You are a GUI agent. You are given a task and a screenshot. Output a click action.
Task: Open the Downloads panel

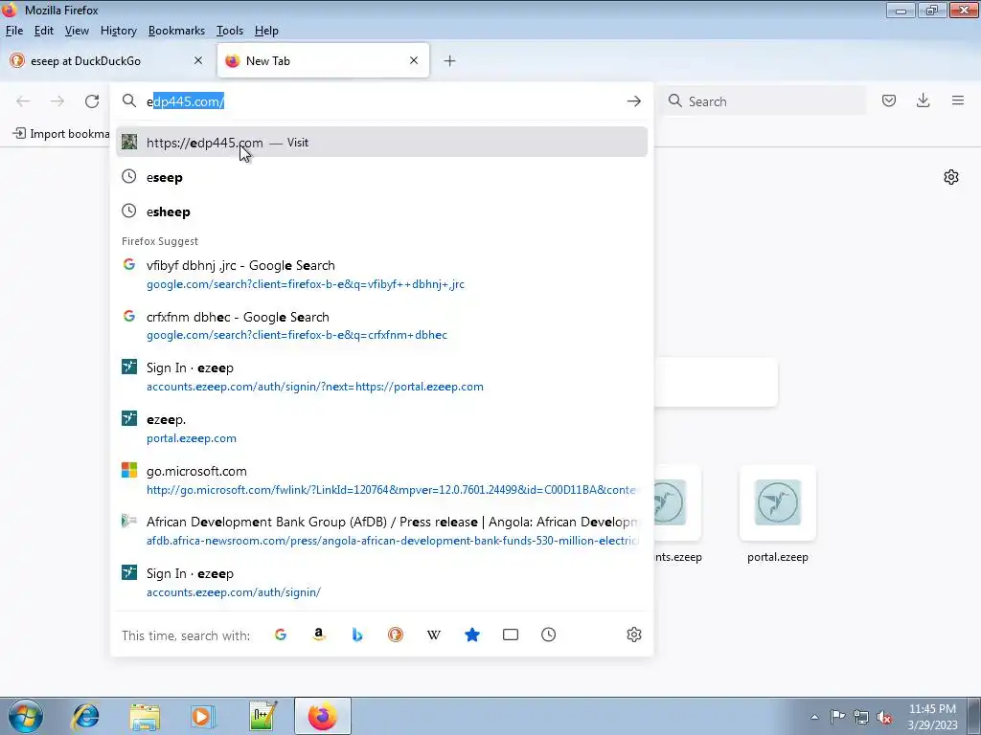pos(923,100)
